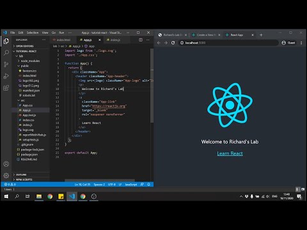The image size is (307, 230).
Task: Click the feedback icon in the status bar
Action: click(x=142, y=185)
